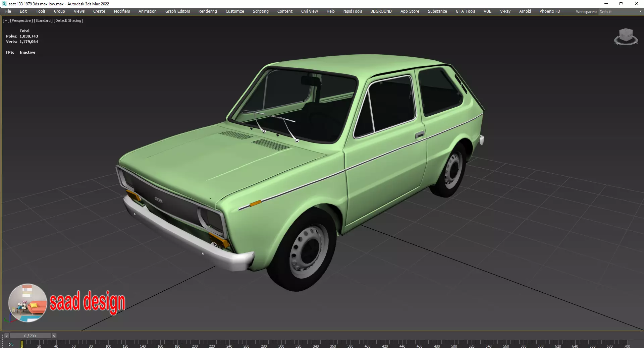Open the Content menu
Screen dimensions: 644x348
tap(285, 11)
